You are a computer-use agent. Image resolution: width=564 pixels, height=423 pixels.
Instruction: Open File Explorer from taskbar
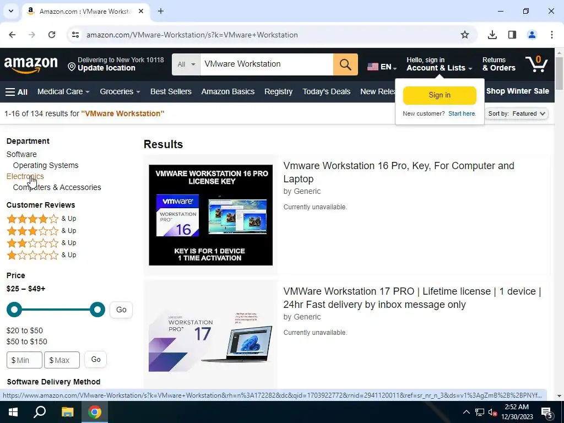[67, 412]
